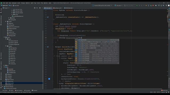Open the Pixel emulator selector dropdown
The width and height of the screenshot is (170, 95).
pos(130,5)
